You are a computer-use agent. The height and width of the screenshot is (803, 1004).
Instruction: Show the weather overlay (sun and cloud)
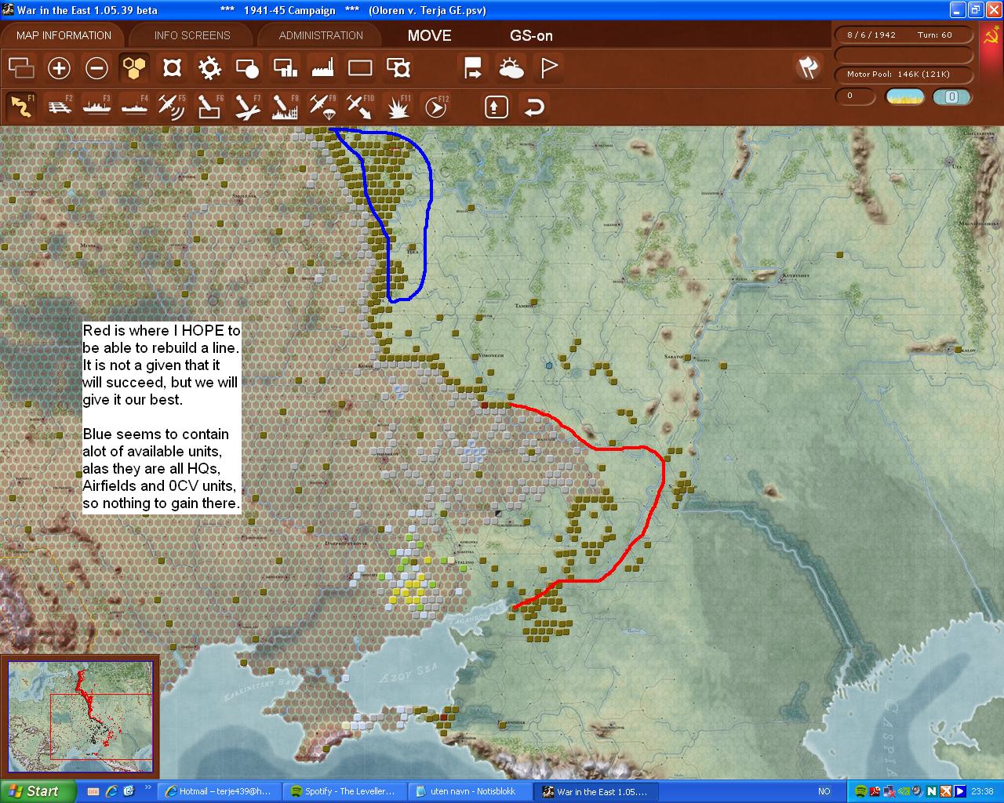(511, 68)
